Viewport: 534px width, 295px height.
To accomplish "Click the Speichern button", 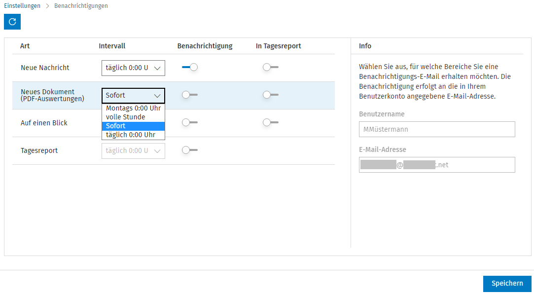I will [507, 284].
